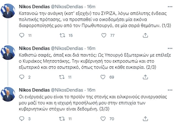This screenshot has width=176, height=122.
Task: Click the avatar on the third tweet
Action: click(x=9, y=95)
